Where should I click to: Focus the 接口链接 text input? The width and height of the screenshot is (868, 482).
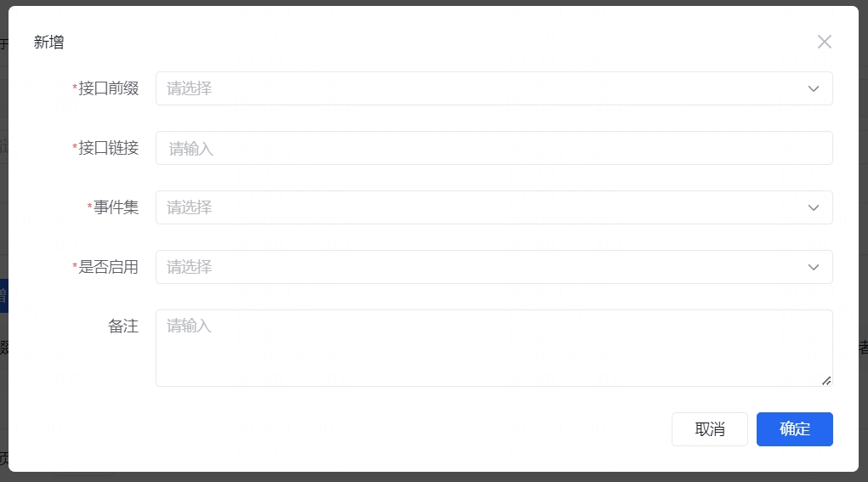tap(494, 148)
